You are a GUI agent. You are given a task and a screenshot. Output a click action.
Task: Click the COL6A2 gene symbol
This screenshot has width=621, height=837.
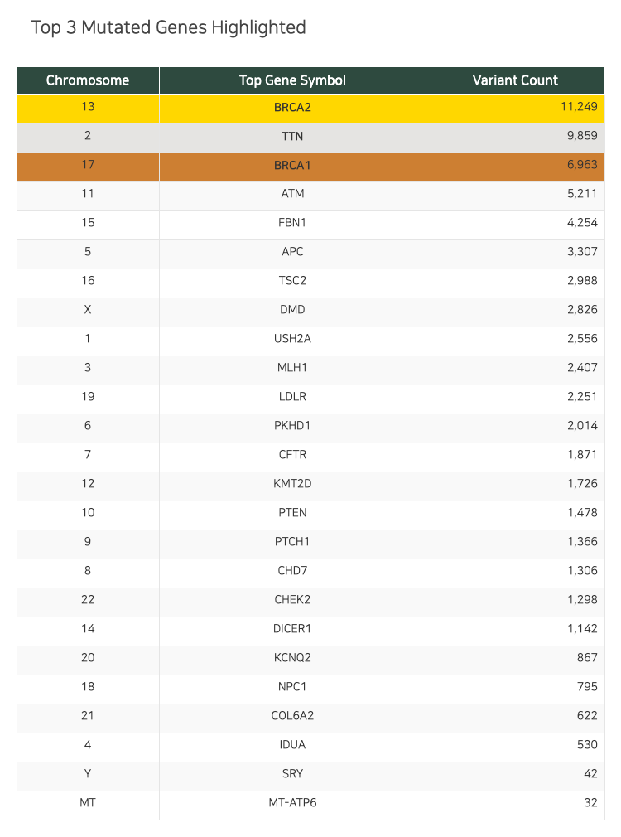tap(292, 715)
